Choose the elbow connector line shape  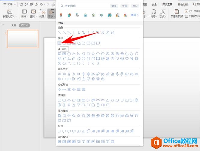74,32
